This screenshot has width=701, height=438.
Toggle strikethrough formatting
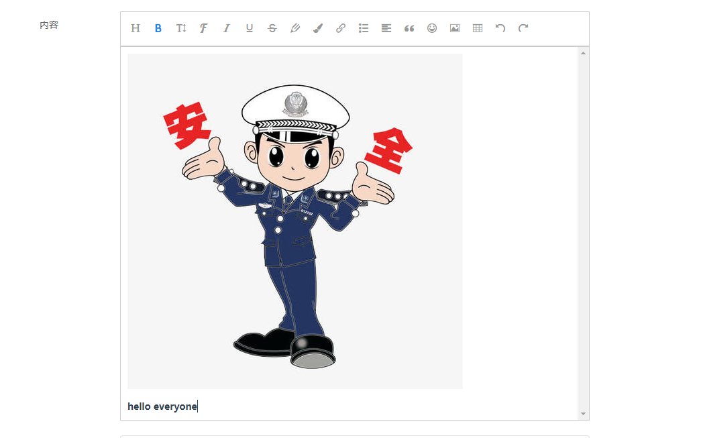coord(272,29)
